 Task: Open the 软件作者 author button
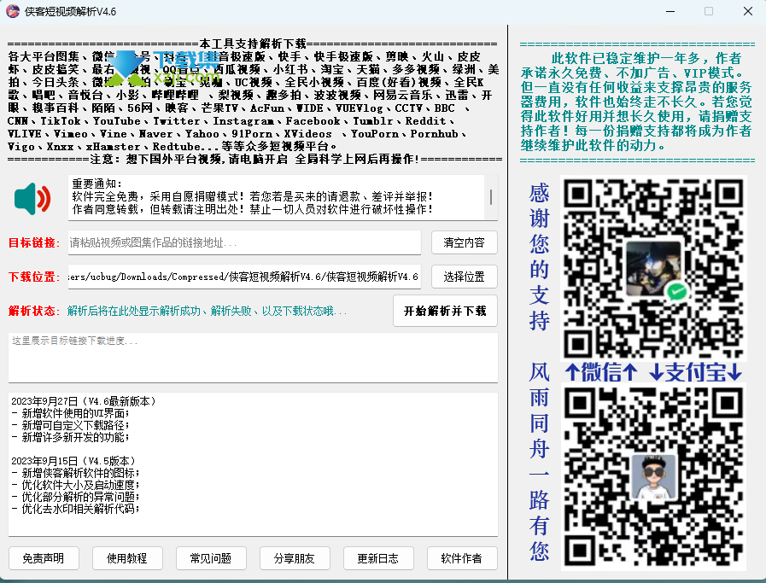tap(462, 558)
